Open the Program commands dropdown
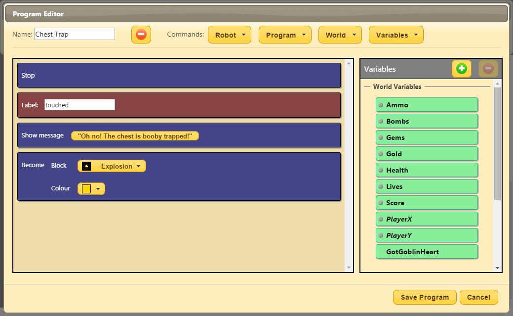 pos(285,35)
